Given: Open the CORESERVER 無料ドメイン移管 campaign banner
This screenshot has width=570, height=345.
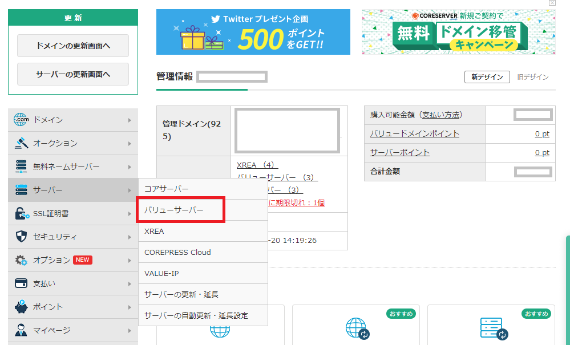Looking at the screenshot, I should coord(459,32).
